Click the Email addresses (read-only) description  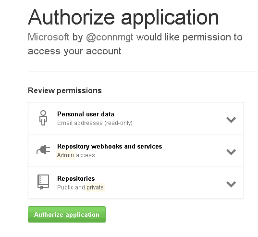coord(95,123)
